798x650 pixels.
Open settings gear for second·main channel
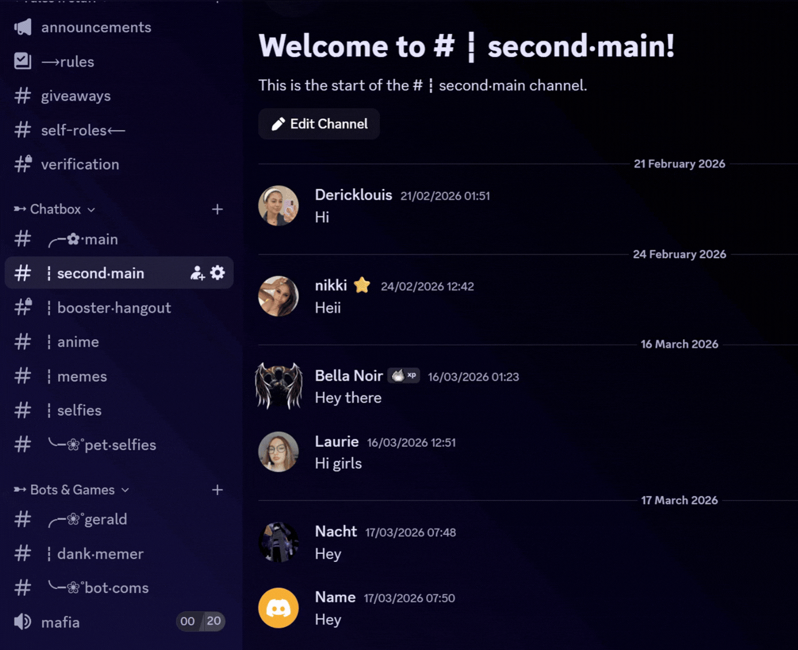click(217, 273)
